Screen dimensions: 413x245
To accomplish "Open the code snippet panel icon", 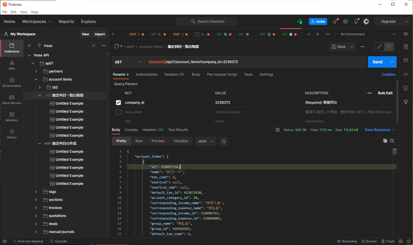I will (406, 74).
